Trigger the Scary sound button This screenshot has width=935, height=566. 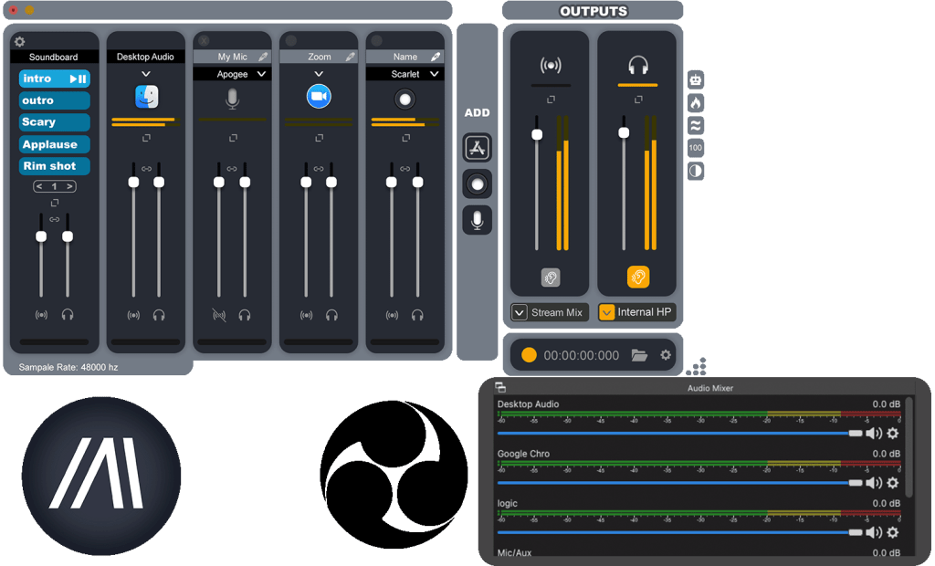tap(54, 122)
